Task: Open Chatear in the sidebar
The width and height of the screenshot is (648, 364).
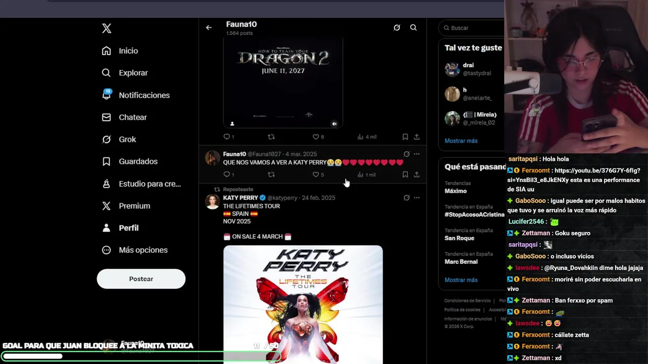Action: [x=124, y=117]
